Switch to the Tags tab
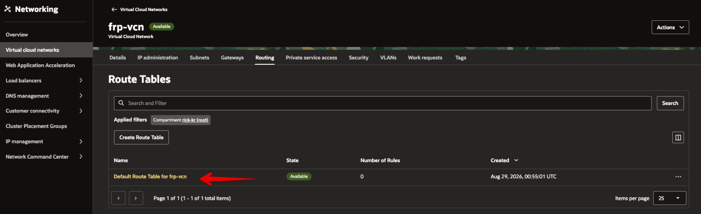The width and height of the screenshot is (701, 214). (x=461, y=58)
